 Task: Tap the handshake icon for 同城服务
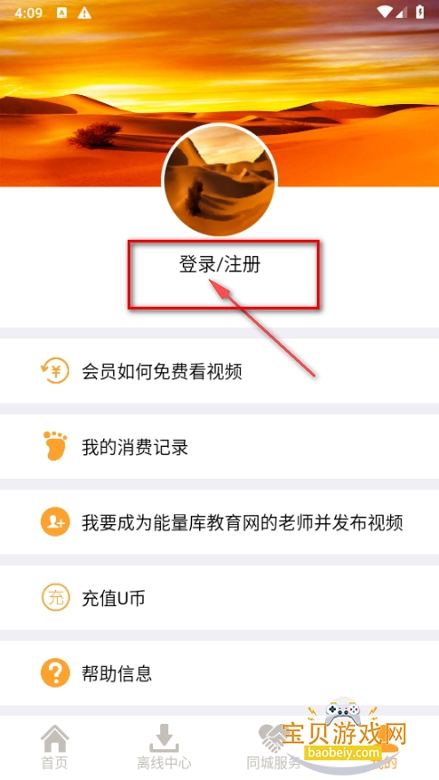point(272,738)
